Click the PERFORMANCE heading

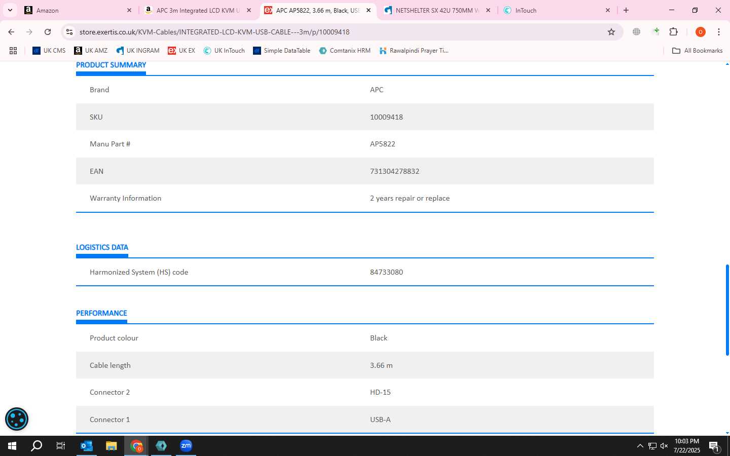coord(101,313)
